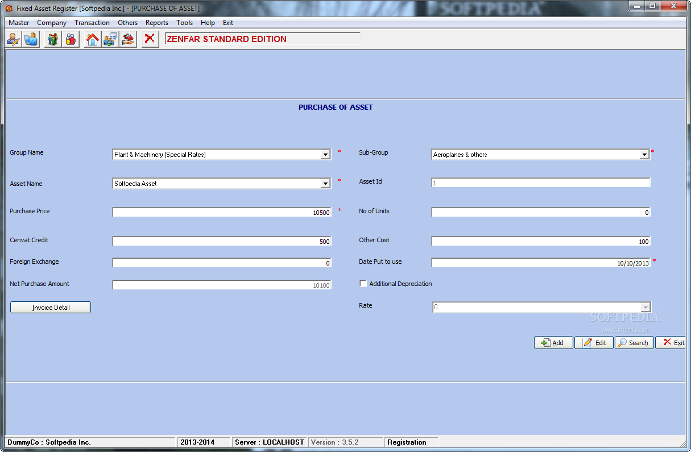Click the 'Net Purchase Amount' label
This screenshot has height=452, width=691.
40,284
